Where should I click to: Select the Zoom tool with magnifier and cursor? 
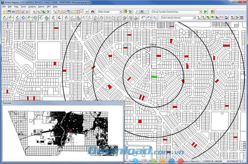55,12
